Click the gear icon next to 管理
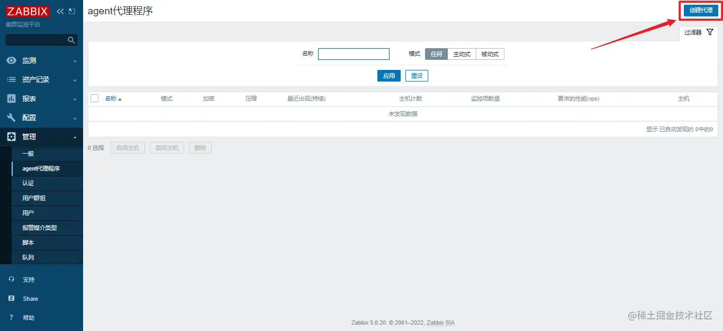723x331 pixels. pyautogui.click(x=11, y=137)
